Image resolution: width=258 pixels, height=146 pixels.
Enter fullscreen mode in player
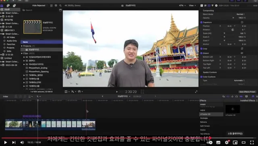[x=252, y=142]
